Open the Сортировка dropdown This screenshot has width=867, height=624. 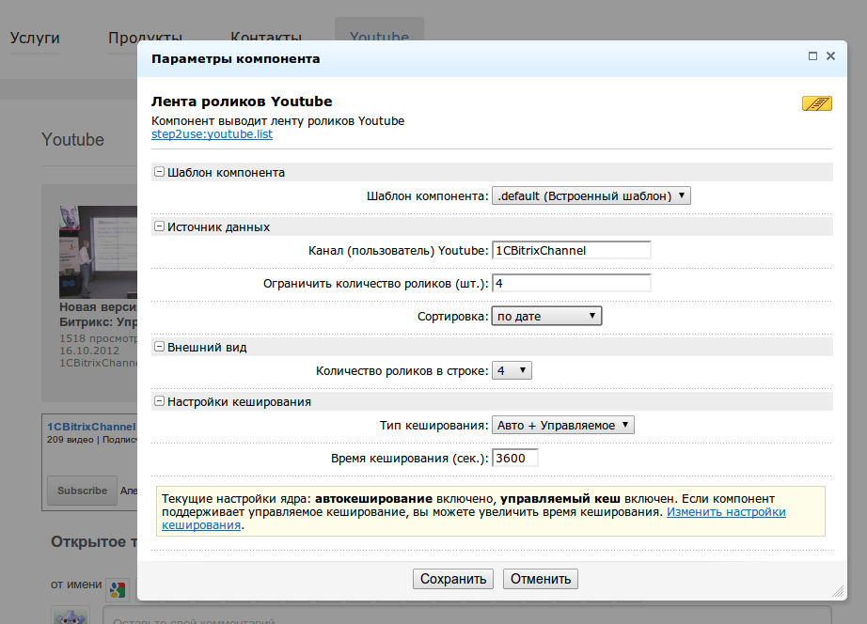(546, 317)
